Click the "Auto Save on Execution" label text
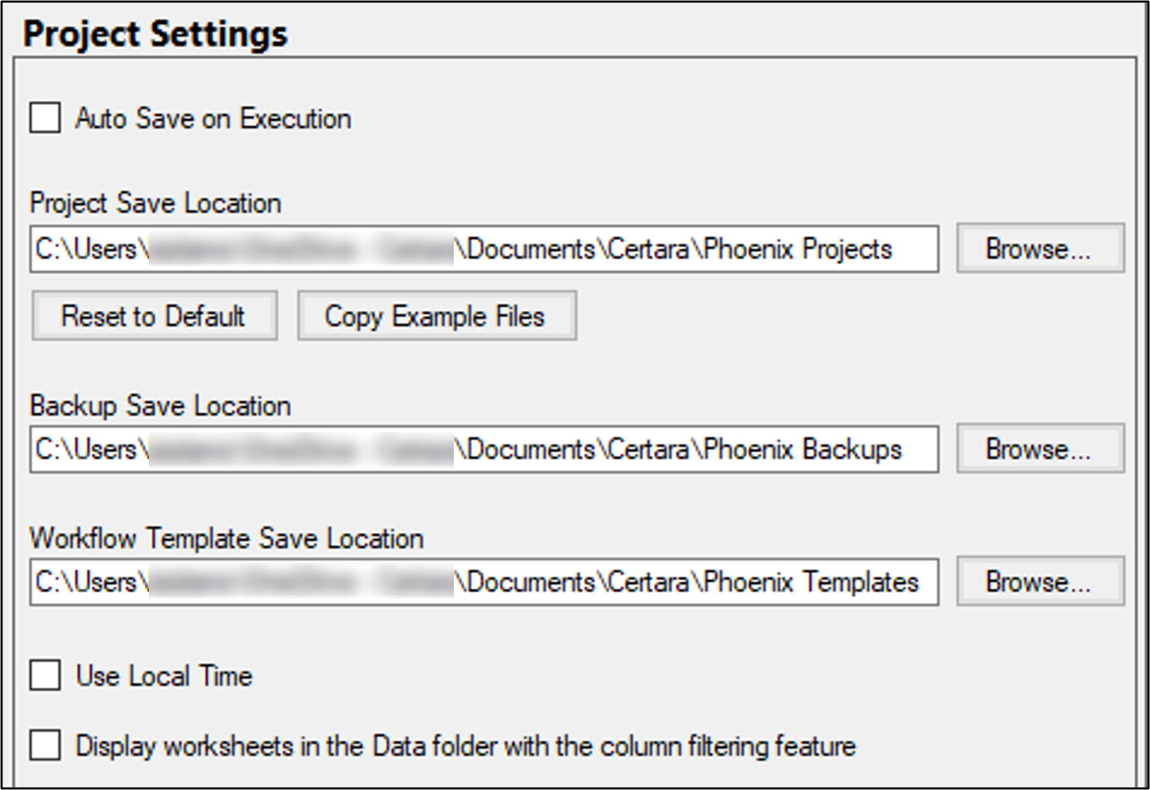 click(213, 119)
